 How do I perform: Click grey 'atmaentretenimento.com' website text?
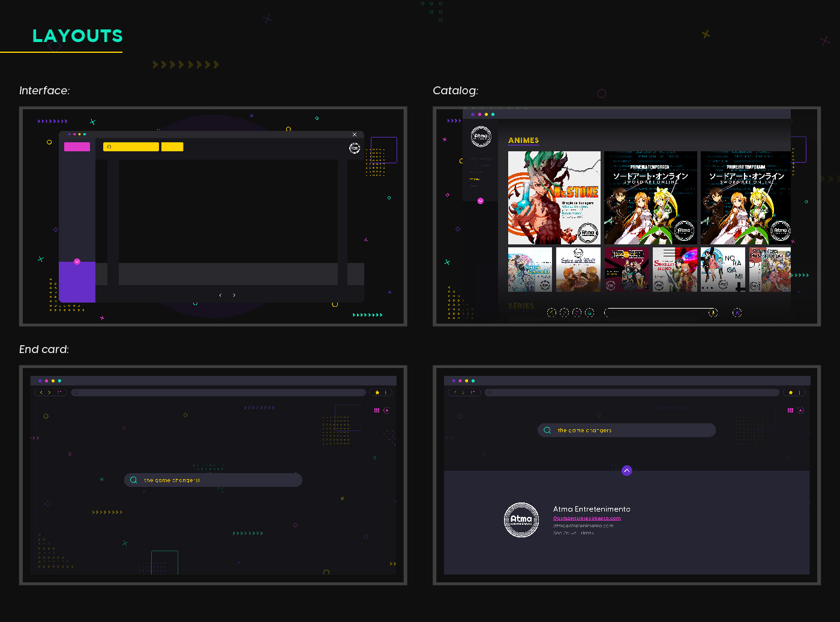[x=583, y=526]
